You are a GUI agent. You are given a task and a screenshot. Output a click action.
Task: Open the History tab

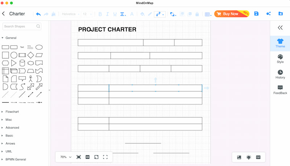point(280,74)
